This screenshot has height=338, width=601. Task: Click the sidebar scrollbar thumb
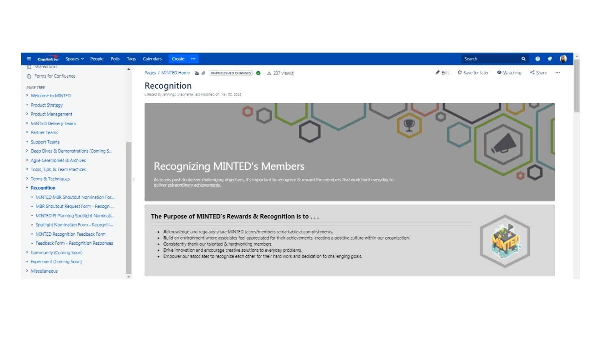tap(129, 208)
